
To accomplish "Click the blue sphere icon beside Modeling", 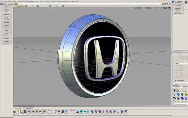I will (x=173, y=2).
